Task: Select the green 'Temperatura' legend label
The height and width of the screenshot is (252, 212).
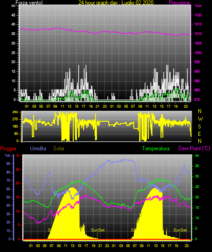Action: point(156,148)
